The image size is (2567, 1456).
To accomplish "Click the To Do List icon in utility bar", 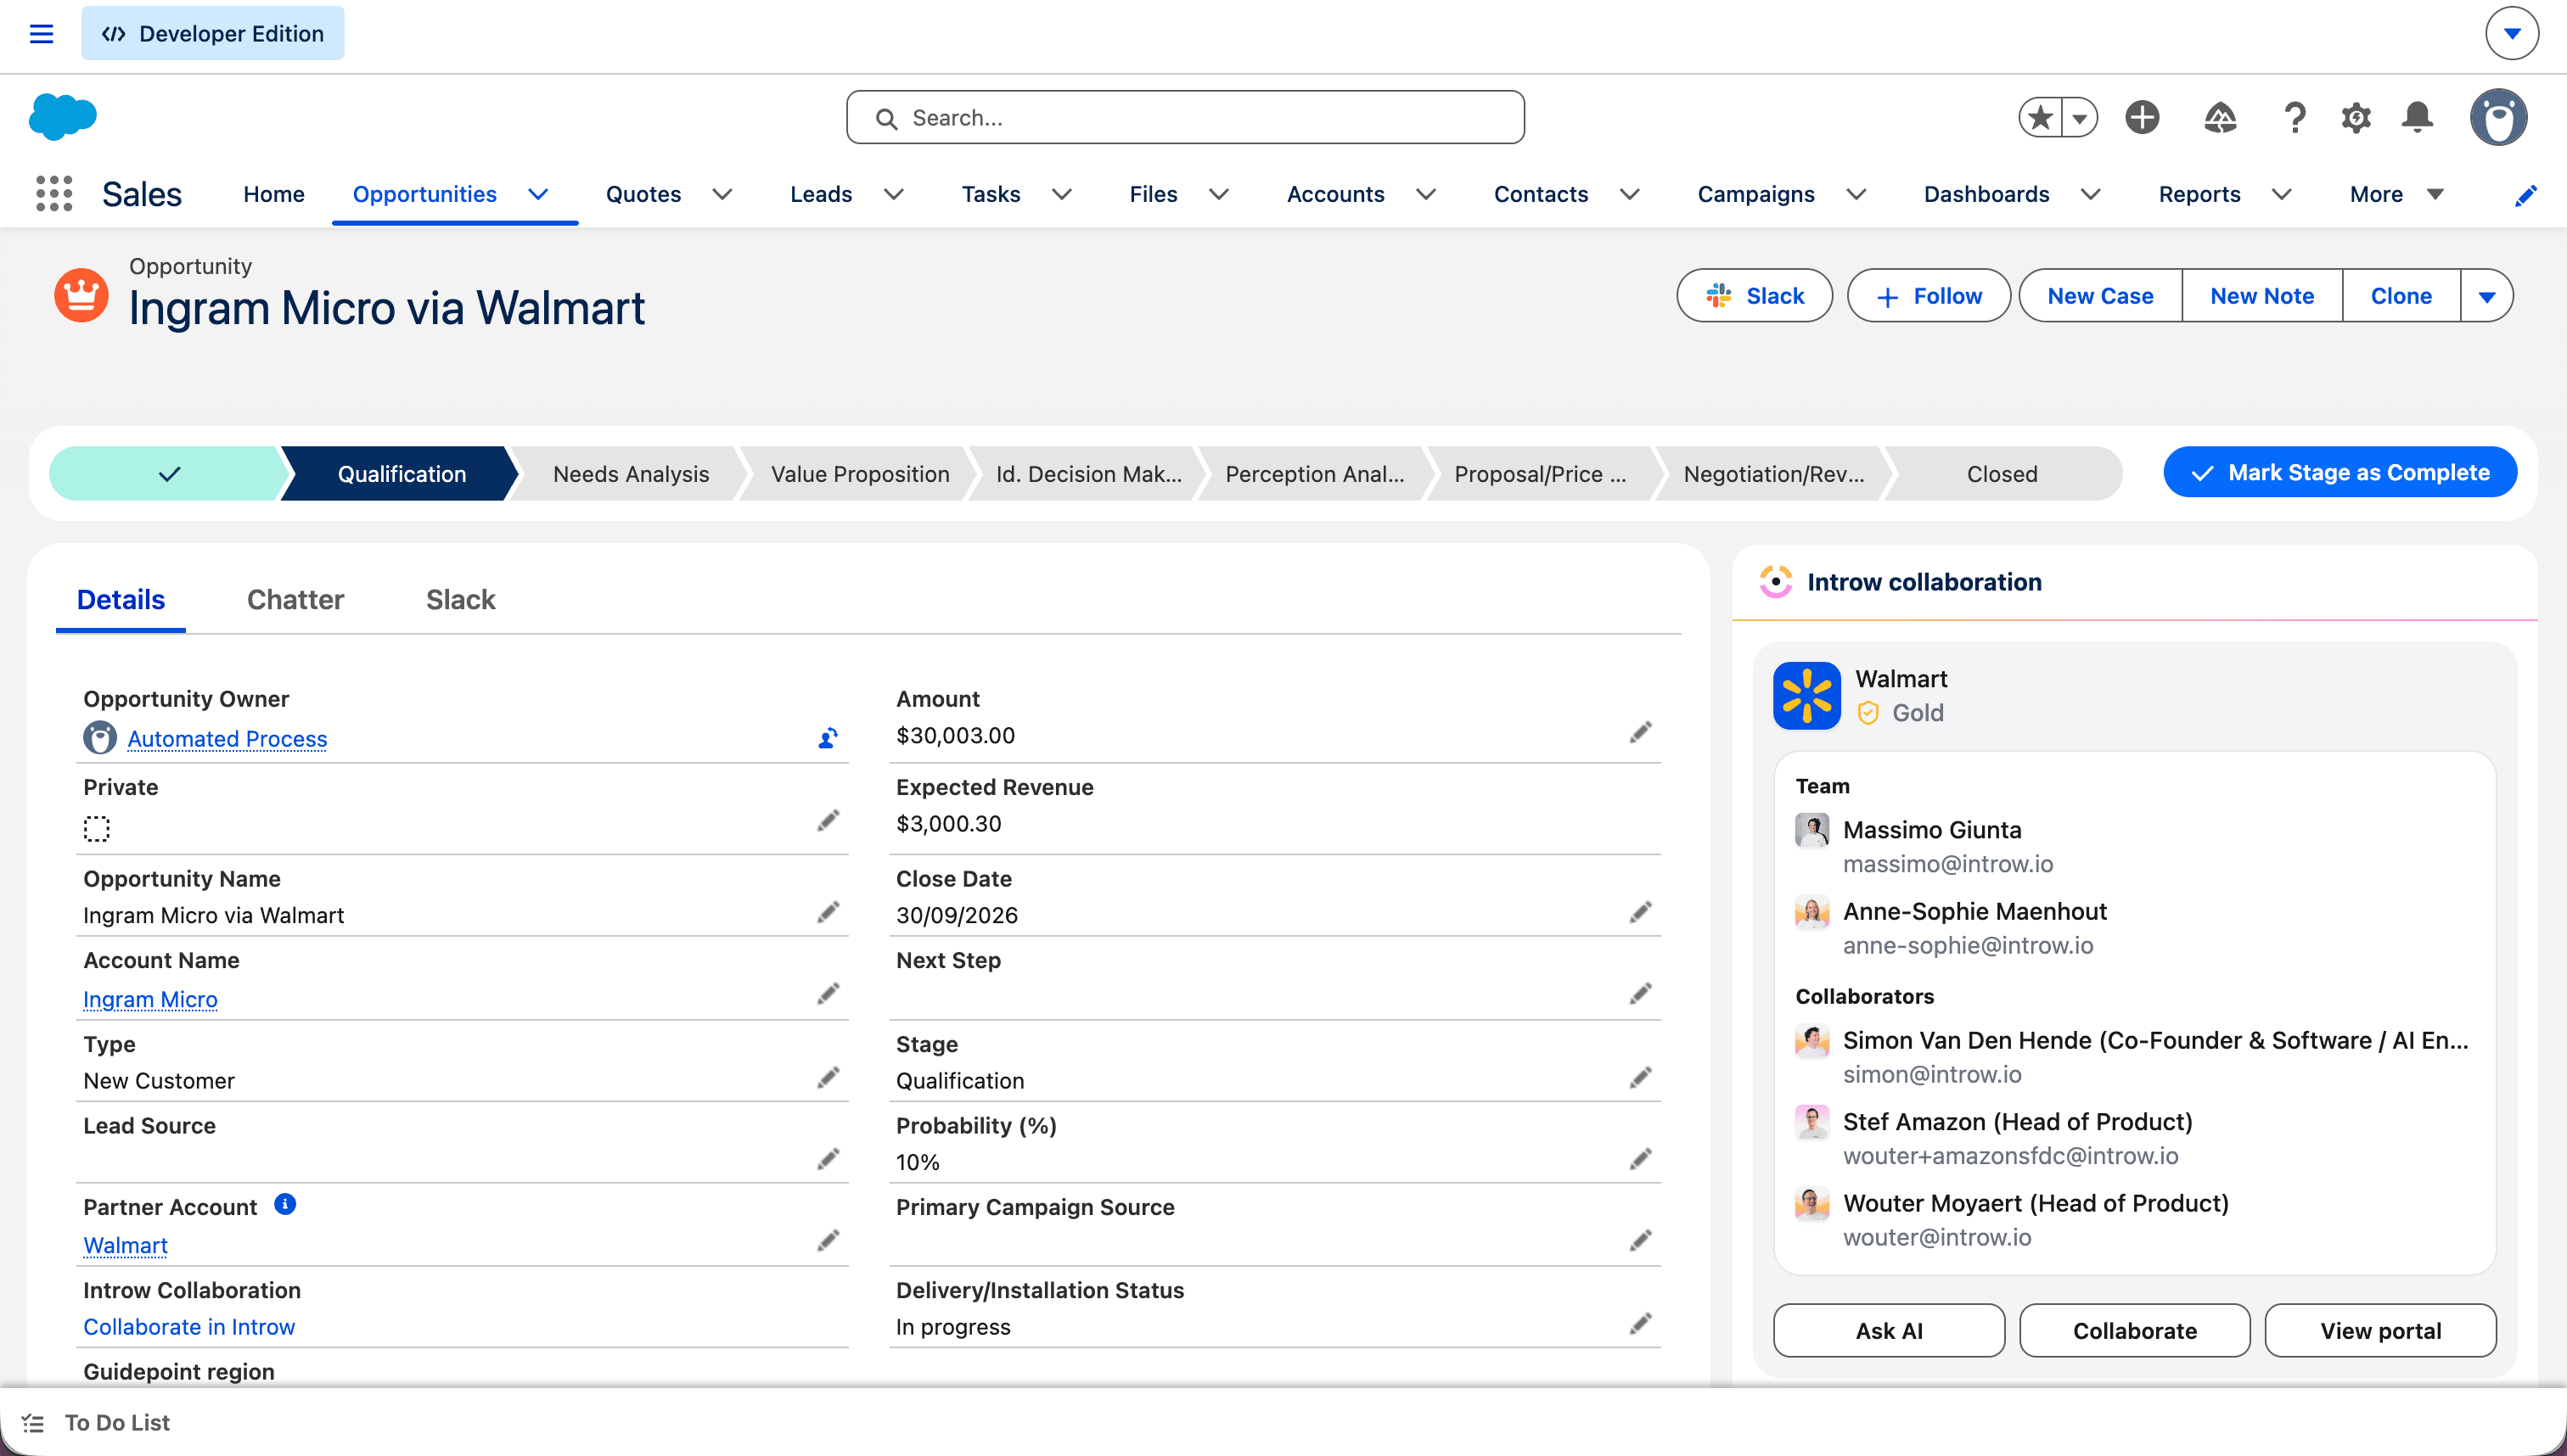I will pyautogui.click(x=33, y=1423).
